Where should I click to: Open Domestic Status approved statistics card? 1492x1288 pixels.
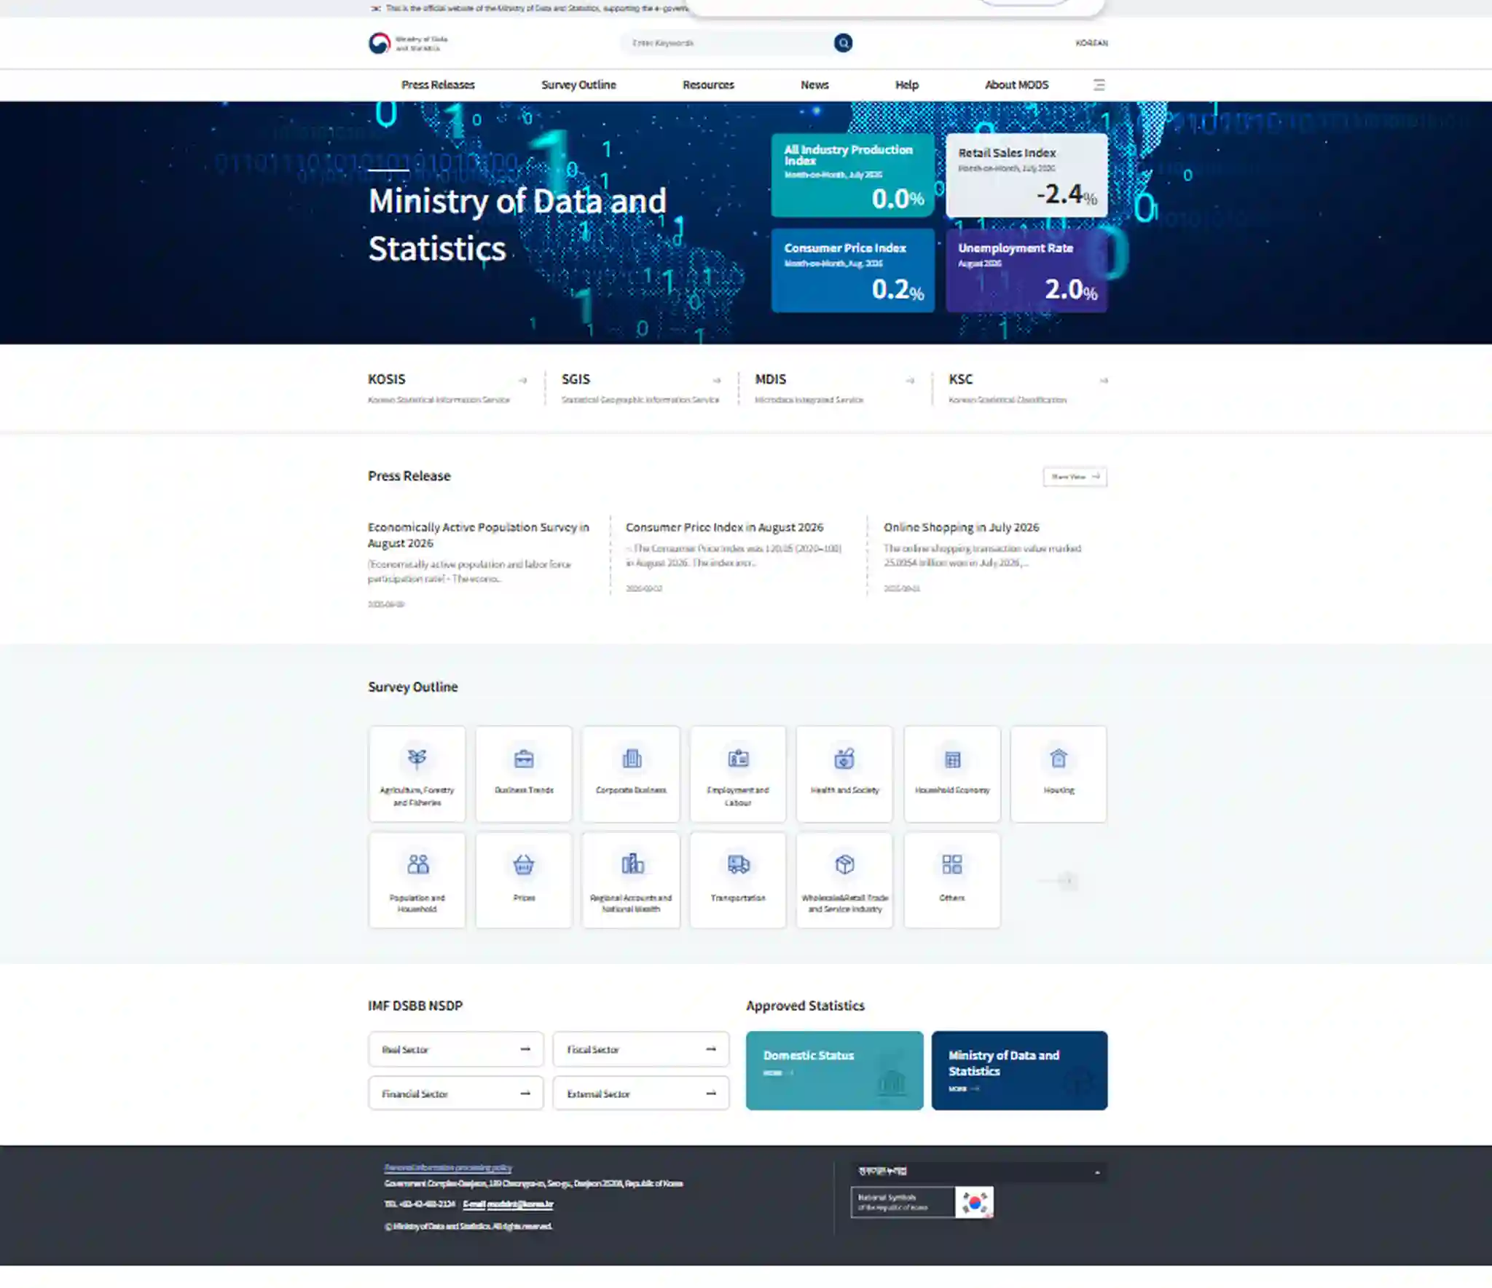pos(834,1070)
